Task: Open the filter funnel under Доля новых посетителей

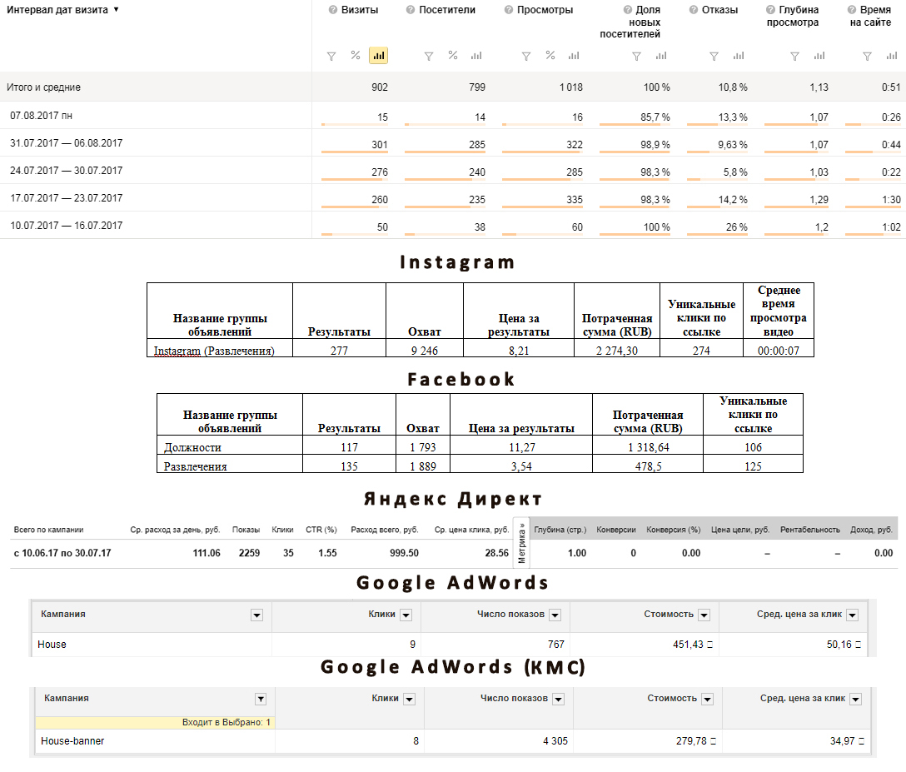Action: click(x=636, y=56)
